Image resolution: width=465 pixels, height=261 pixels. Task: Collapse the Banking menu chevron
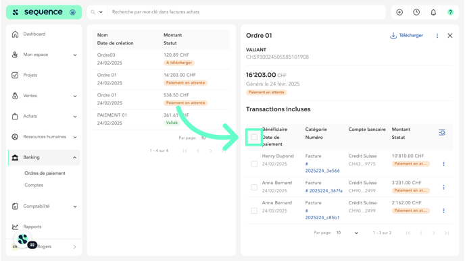[75, 157]
